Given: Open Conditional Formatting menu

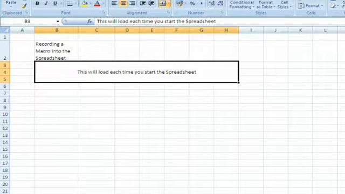Looking at the screenshot, I should click(242, 5).
